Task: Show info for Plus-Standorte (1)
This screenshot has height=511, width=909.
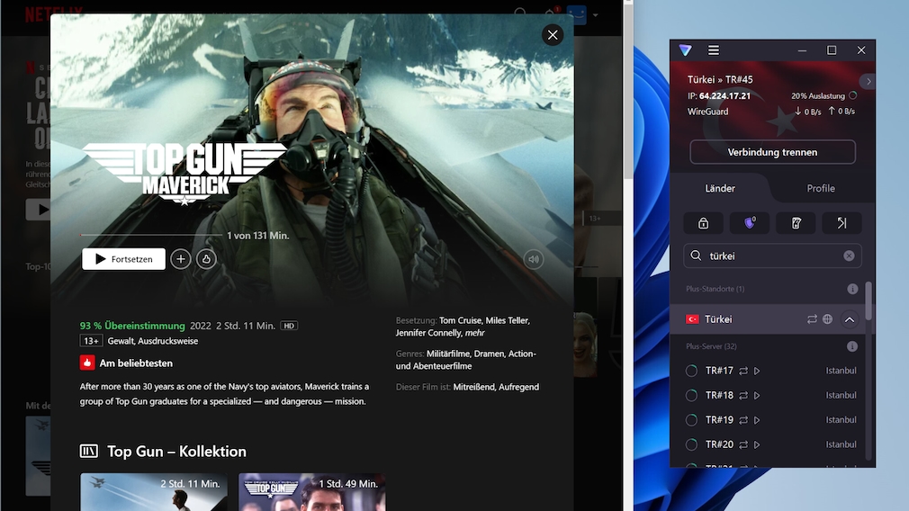Action: pos(852,289)
